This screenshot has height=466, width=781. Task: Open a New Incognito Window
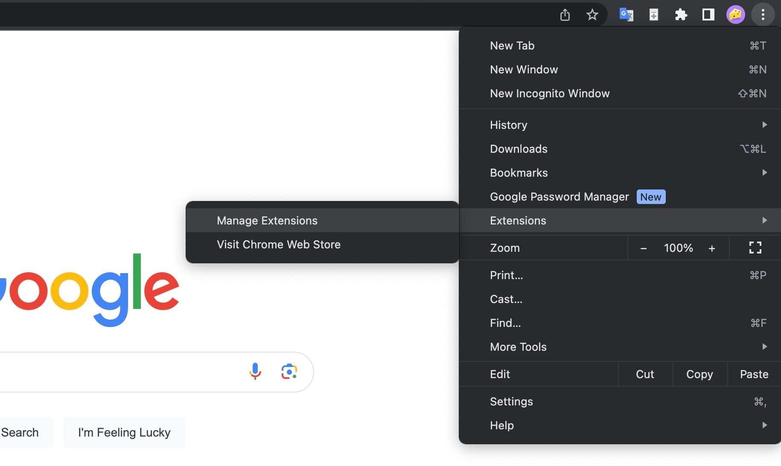click(550, 93)
